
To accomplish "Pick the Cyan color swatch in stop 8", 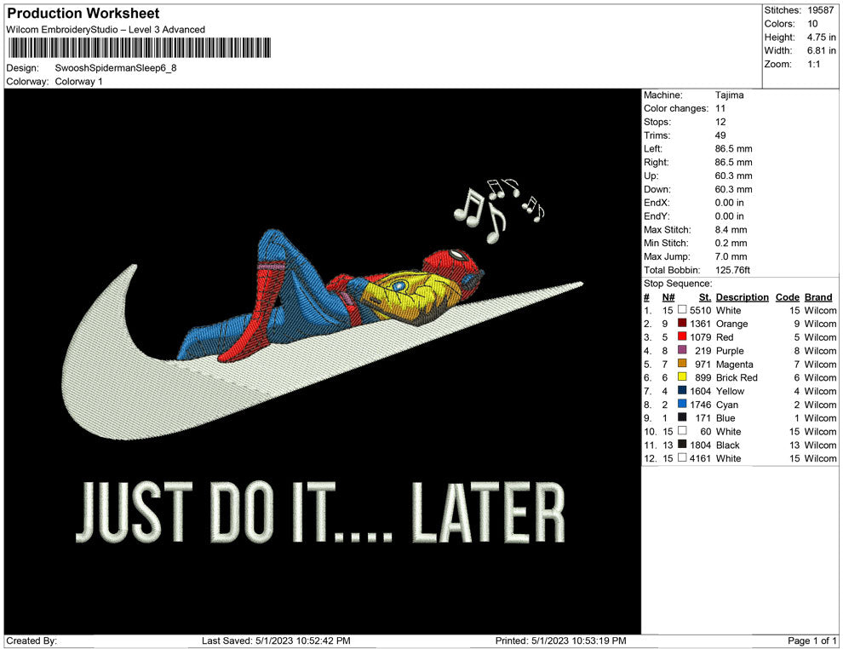I will pyautogui.click(x=682, y=405).
